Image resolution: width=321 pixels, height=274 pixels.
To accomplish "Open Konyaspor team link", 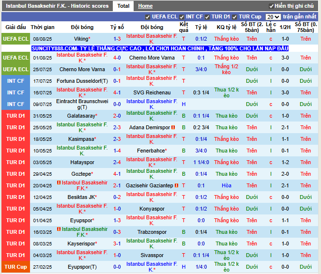I will point(152,209).
